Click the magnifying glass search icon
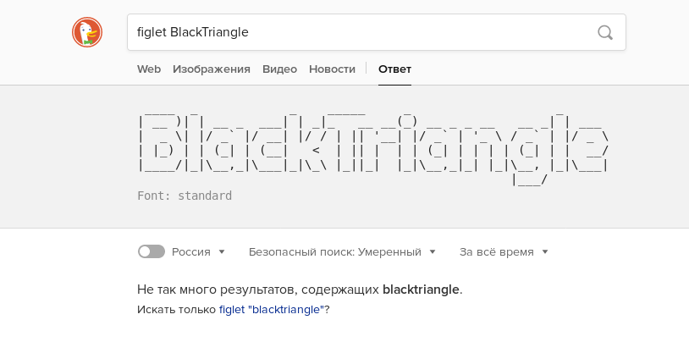 click(605, 33)
